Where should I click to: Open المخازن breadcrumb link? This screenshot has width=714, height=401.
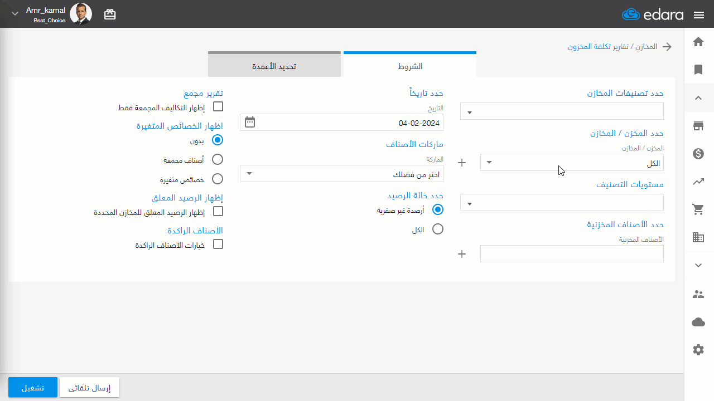647,47
